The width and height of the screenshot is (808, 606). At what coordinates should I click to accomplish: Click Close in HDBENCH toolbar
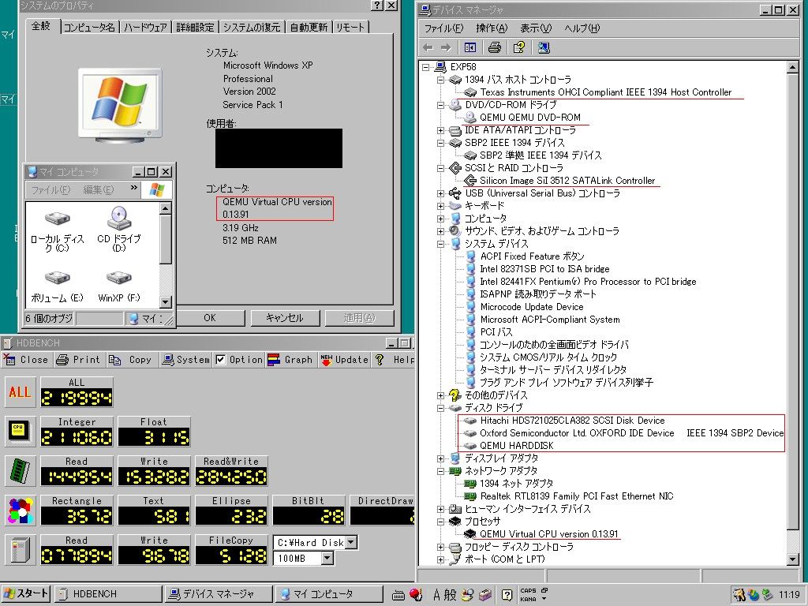[26, 360]
